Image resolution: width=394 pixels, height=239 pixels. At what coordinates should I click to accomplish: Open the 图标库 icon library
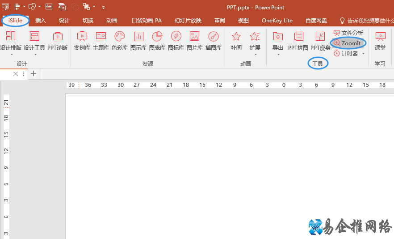176,41
